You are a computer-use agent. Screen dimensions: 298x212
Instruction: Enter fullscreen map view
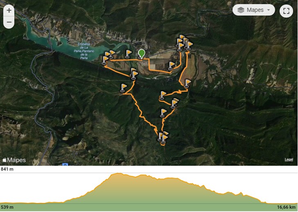(286, 11)
